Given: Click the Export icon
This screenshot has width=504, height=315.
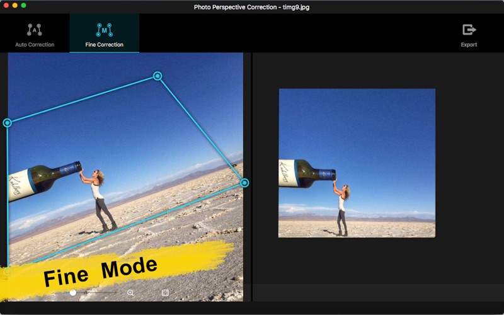Looking at the screenshot, I should [469, 30].
